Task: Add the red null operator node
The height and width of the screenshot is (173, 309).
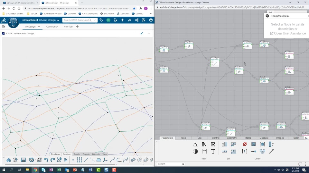Action: pos(245,144)
